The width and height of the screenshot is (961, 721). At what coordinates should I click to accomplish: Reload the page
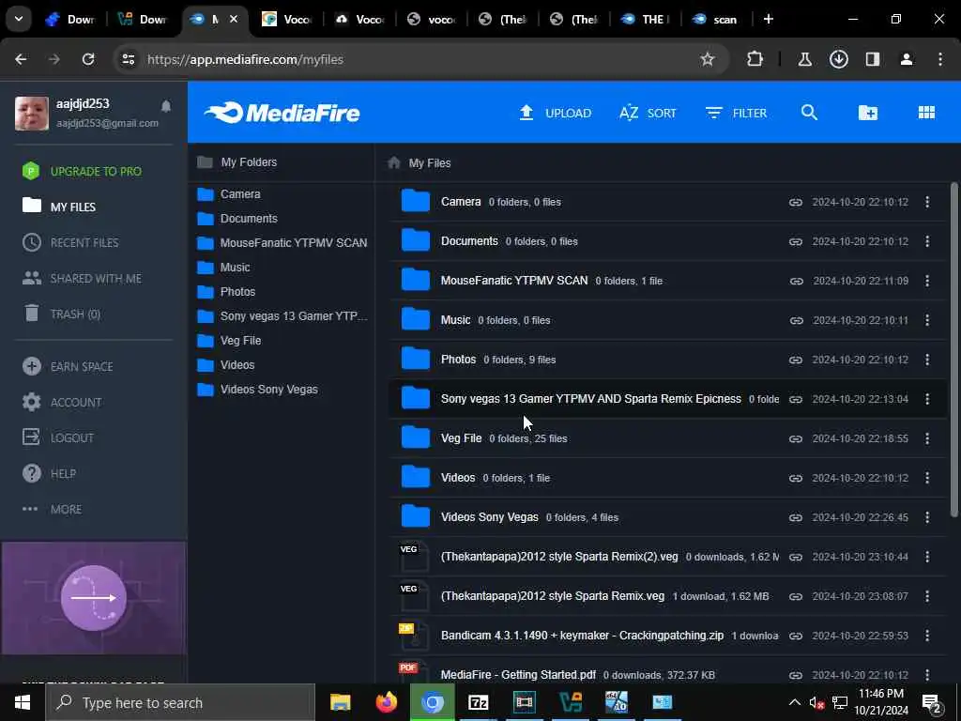click(x=88, y=59)
